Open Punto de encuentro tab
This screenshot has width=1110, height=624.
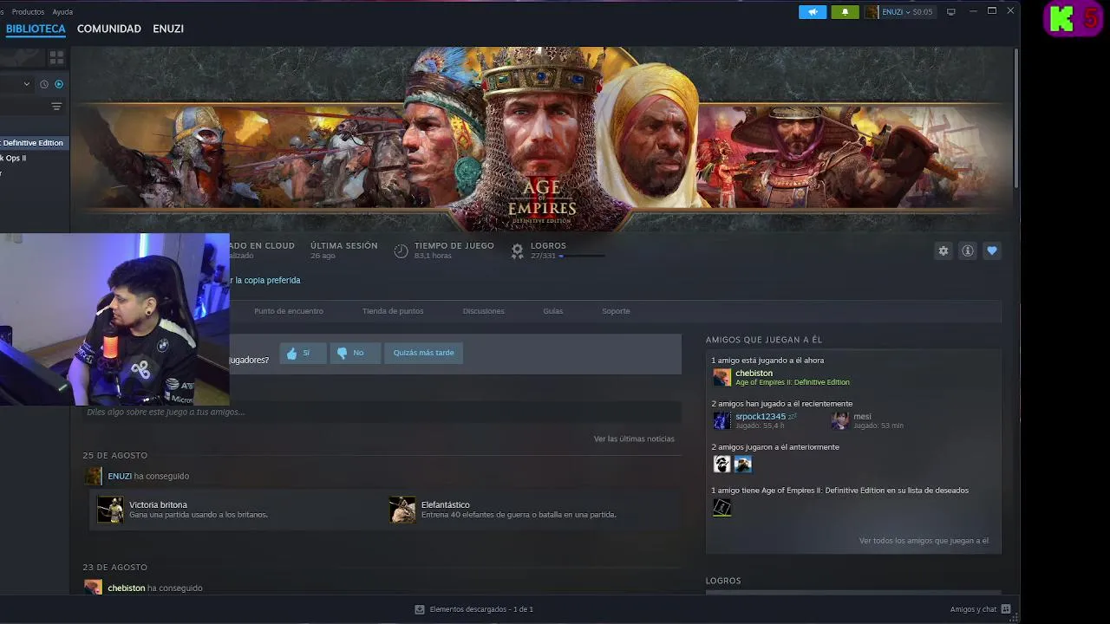(x=289, y=311)
